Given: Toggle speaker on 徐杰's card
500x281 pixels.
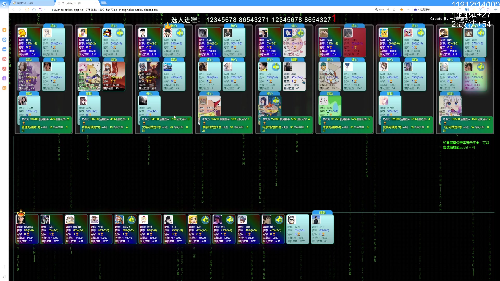Looking at the screenshot, I should 300,33.
